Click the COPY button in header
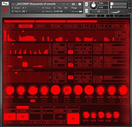 [118, 16]
